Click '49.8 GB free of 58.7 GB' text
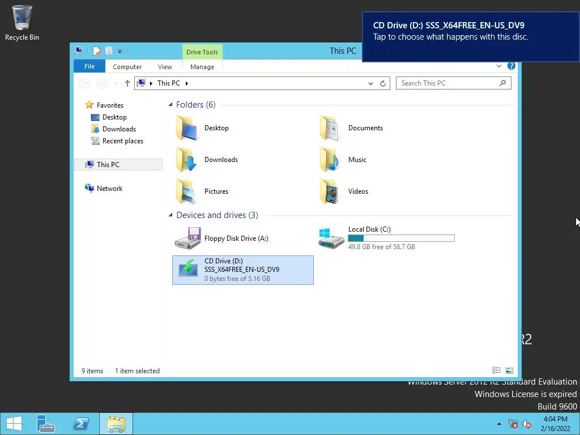This screenshot has width=580, height=435. point(381,247)
